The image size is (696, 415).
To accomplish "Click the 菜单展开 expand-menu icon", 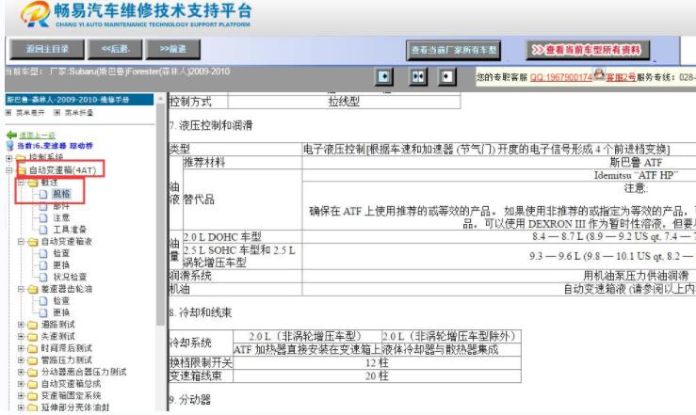I will click(x=8, y=113).
